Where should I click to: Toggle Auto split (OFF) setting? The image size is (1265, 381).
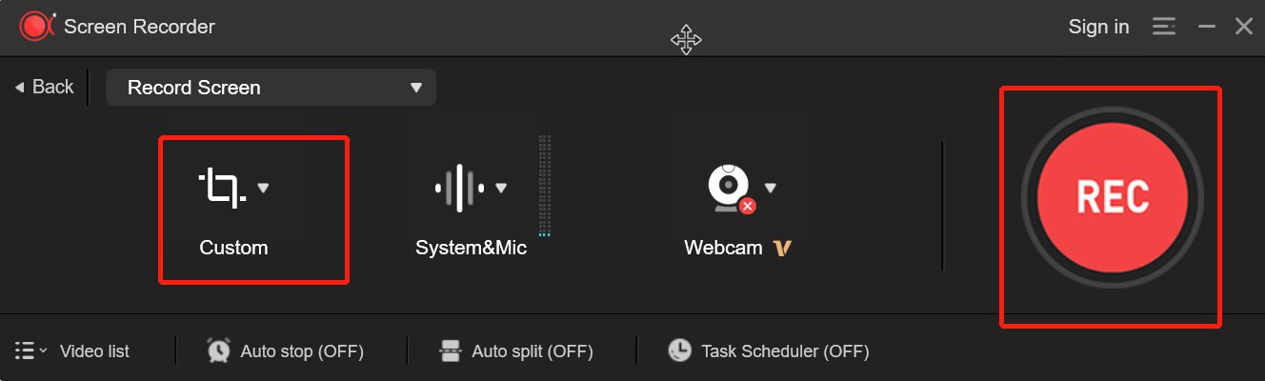(x=532, y=351)
